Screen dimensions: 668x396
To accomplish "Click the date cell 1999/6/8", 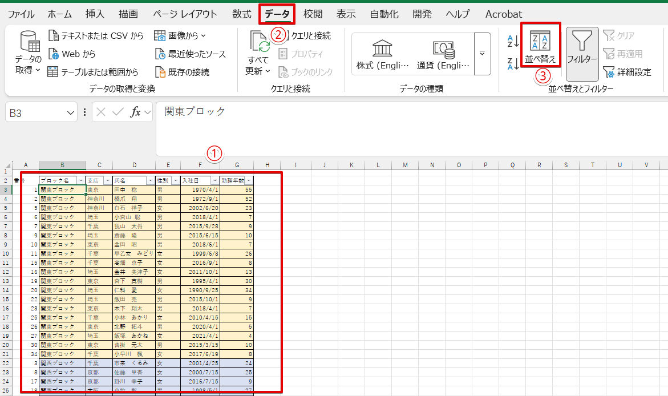I will pyautogui.click(x=200, y=253).
